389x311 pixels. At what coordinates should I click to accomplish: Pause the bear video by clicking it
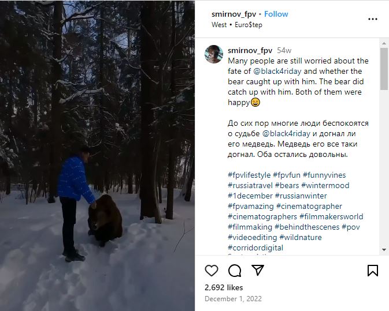point(97,156)
